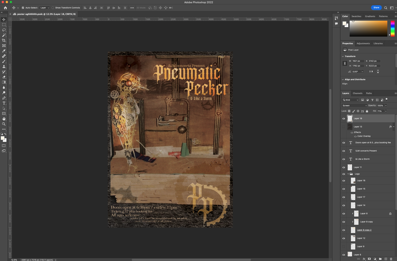Select the Gradient tool
The width and height of the screenshot is (397, 261).
tap(4, 82)
